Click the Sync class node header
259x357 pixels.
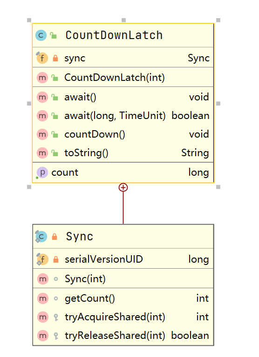pyautogui.click(x=123, y=237)
